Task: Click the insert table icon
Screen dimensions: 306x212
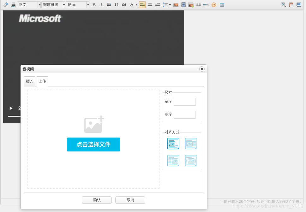Action: point(222,5)
